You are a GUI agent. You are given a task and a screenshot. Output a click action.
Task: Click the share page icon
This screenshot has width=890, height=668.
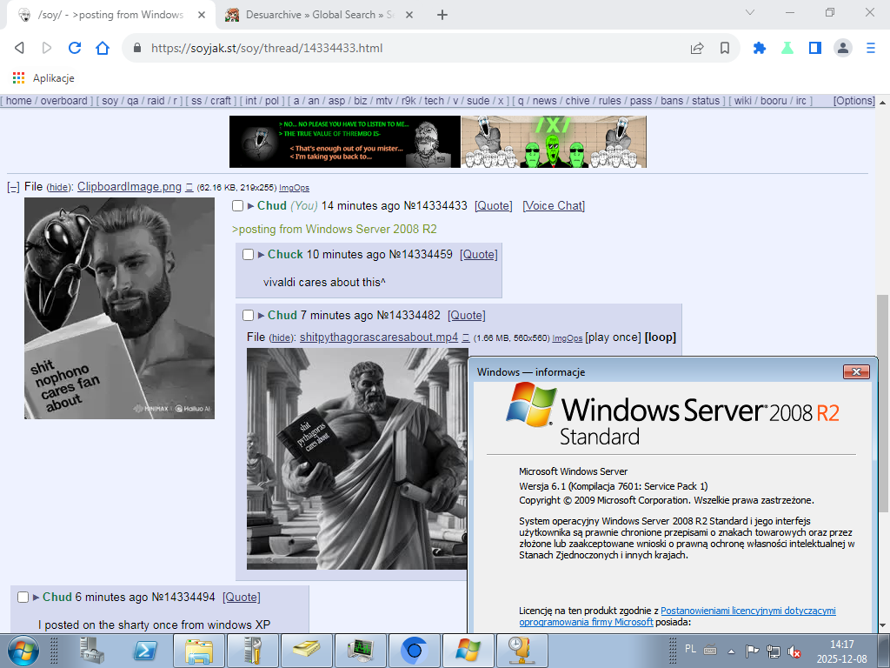tap(697, 49)
